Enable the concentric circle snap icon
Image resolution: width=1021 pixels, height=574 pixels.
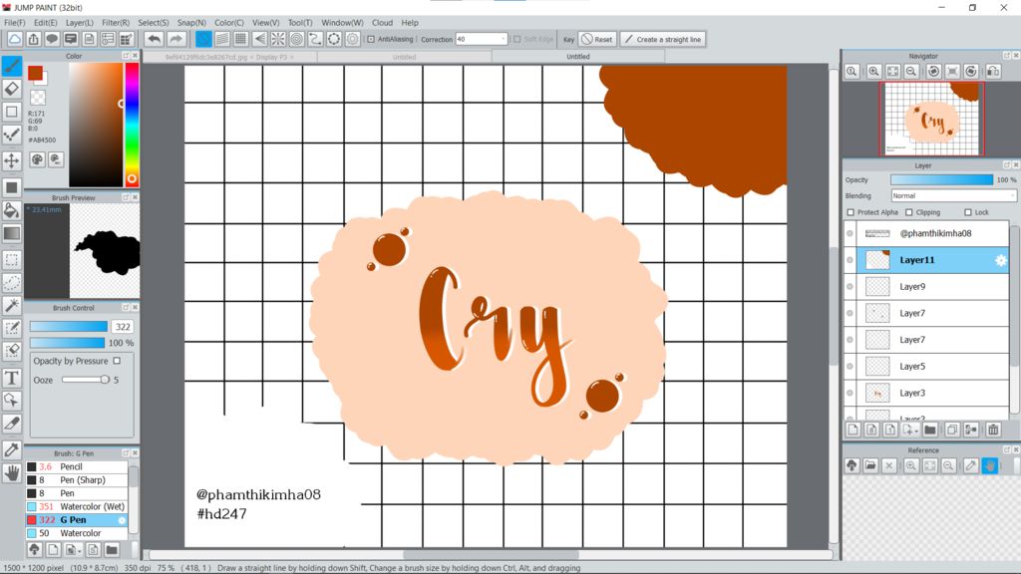(297, 39)
